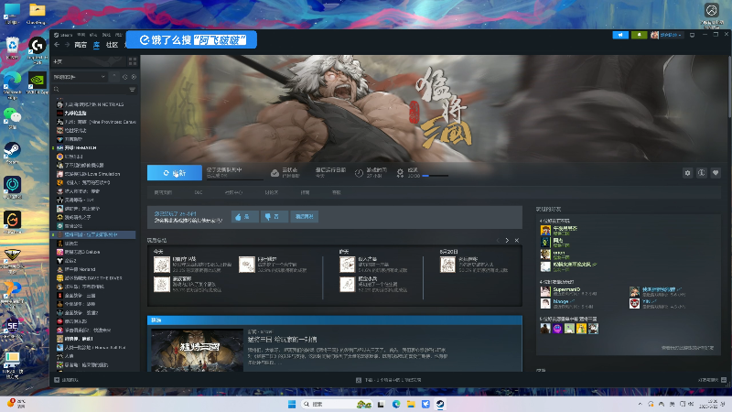Open the community hub sub-tab
This screenshot has height=412, width=732.
(233, 192)
